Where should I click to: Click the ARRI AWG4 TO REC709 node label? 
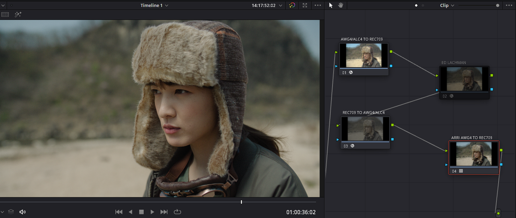(x=472, y=138)
